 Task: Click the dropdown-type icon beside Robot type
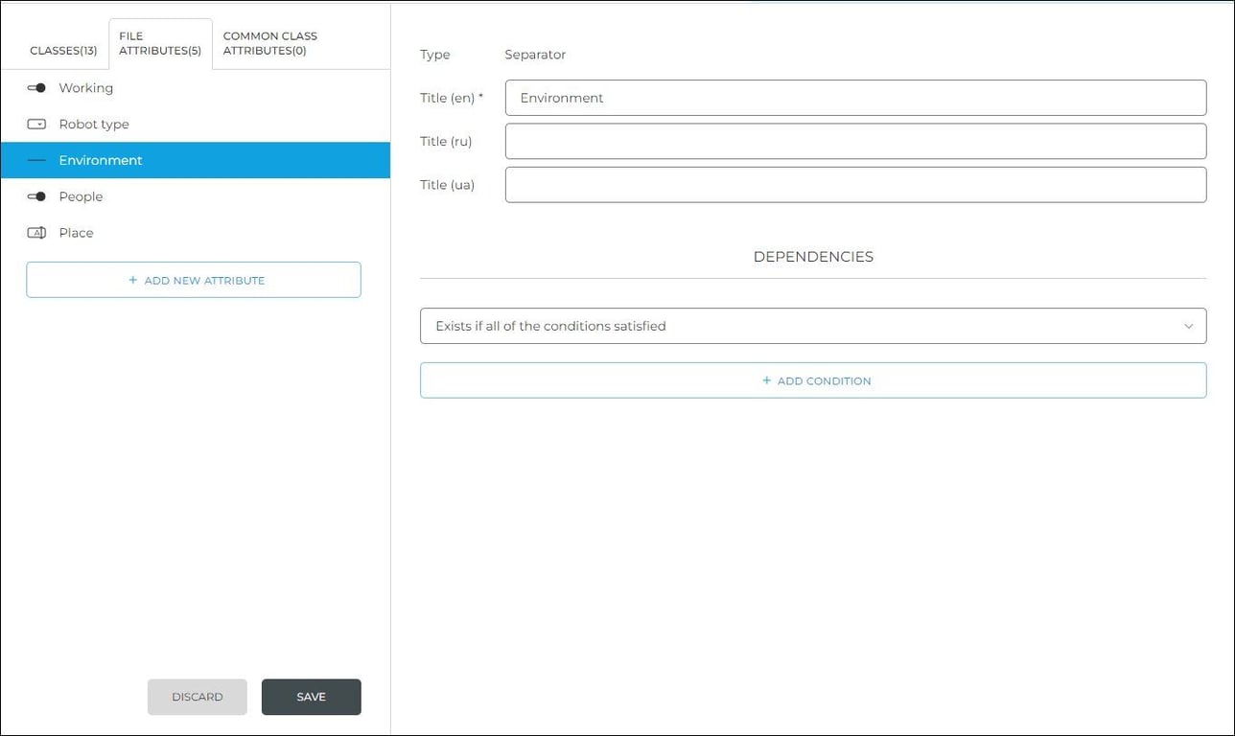pos(36,124)
